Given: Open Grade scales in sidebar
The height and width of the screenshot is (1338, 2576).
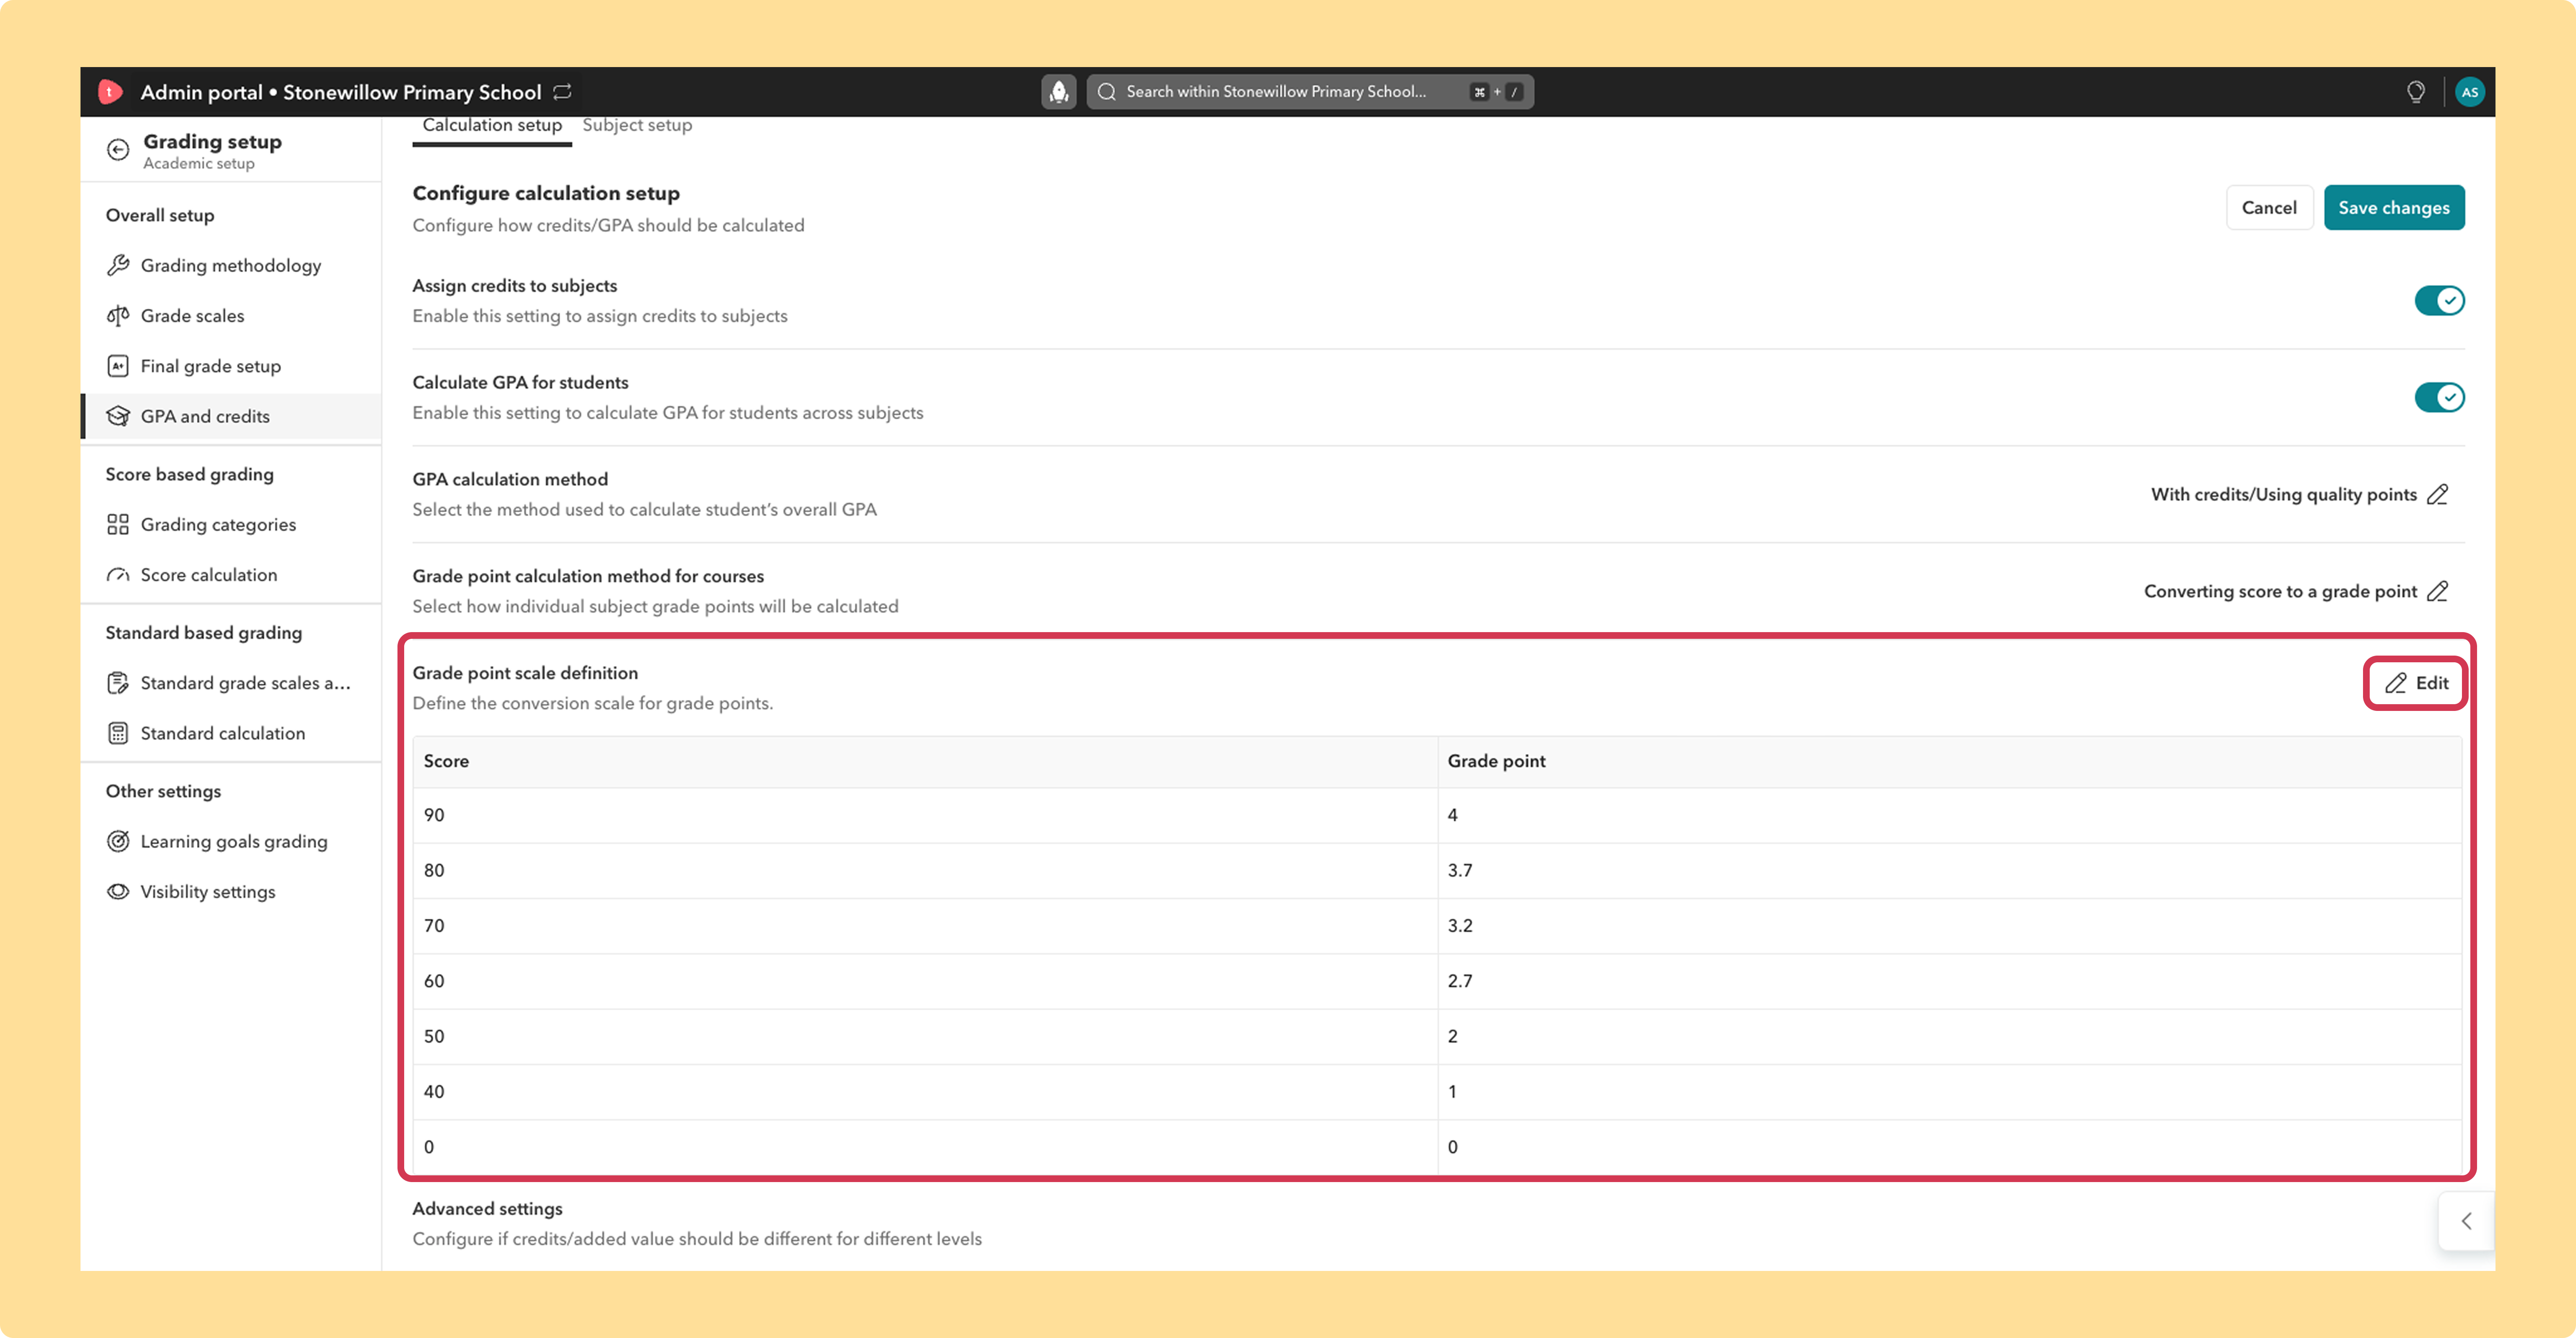Looking at the screenshot, I should (231, 316).
